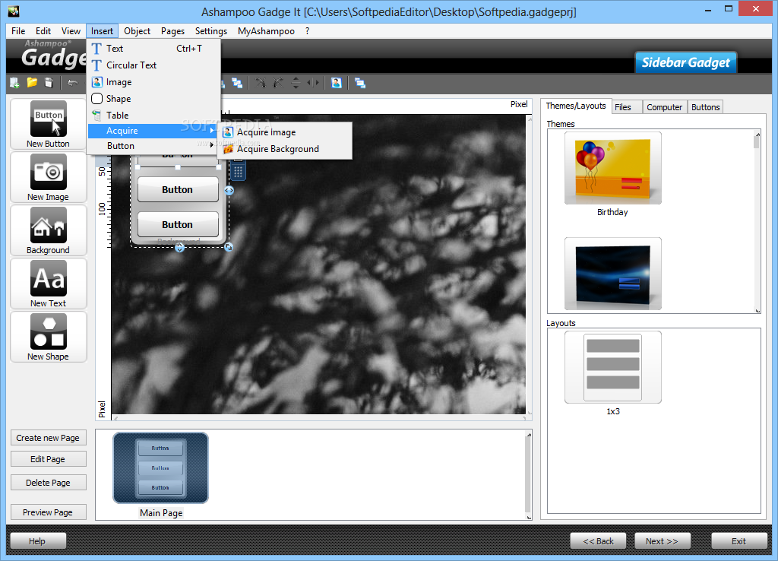Click the Edit Page button
The width and height of the screenshot is (778, 561).
[48, 459]
